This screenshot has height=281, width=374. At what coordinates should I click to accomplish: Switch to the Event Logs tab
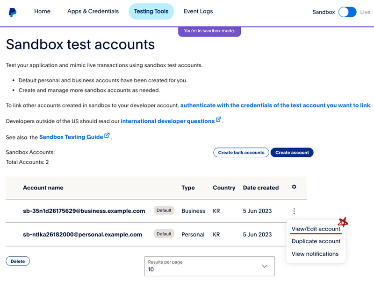[198, 11]
